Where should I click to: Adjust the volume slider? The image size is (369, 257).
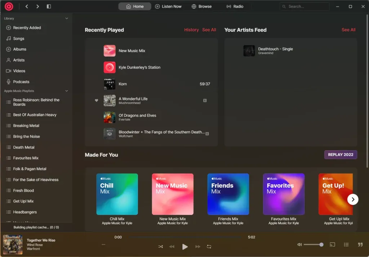[x=314, y=244]
